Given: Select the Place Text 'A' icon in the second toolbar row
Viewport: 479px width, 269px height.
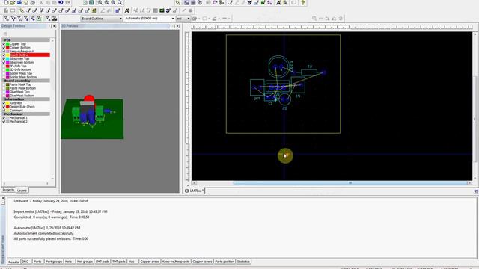Looking at the screenshot, I should [x=126, y=10].
